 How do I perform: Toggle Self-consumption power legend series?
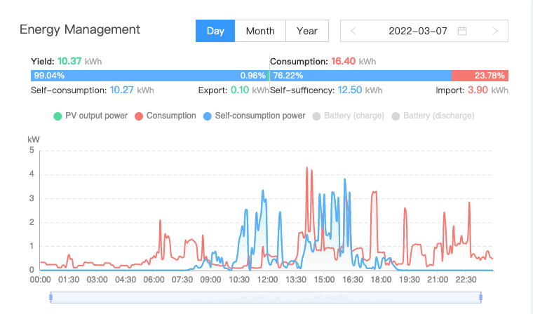pyautogui.click(x=254, y=116)
